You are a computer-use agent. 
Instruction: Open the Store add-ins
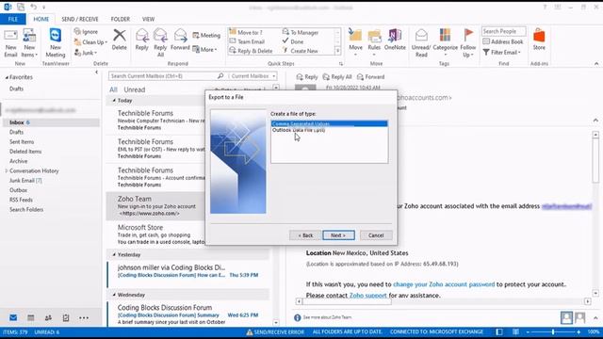(x=539, y=40)
